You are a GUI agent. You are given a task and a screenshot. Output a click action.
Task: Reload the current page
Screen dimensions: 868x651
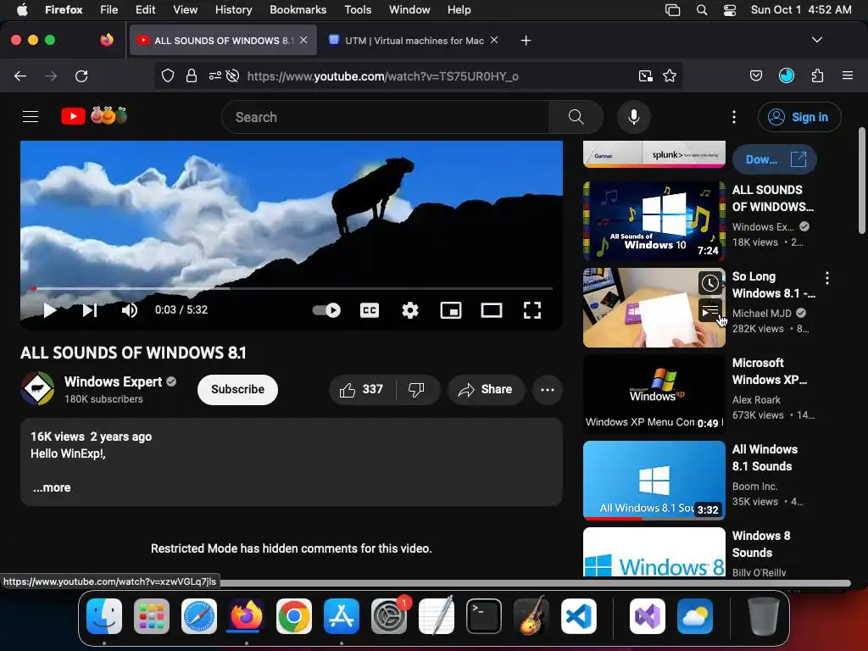(x=81, y=76)
